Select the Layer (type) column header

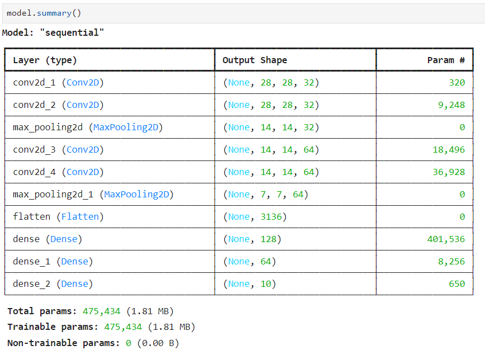pos(45,60)
